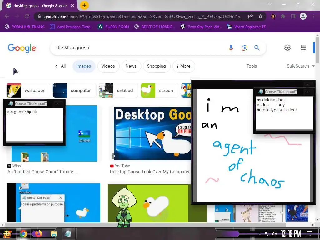Viewport: 320px width, 240px height.
Task: Open the Tools button
Action: coord(252,66)
